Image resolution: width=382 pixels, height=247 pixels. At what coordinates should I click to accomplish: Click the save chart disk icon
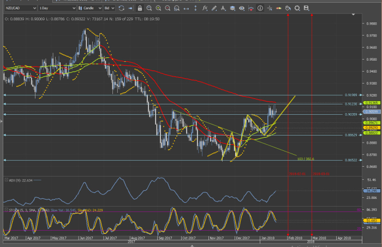pos(307,8)
